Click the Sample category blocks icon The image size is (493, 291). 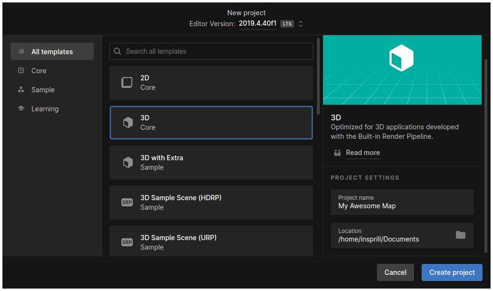pos(21,90)
